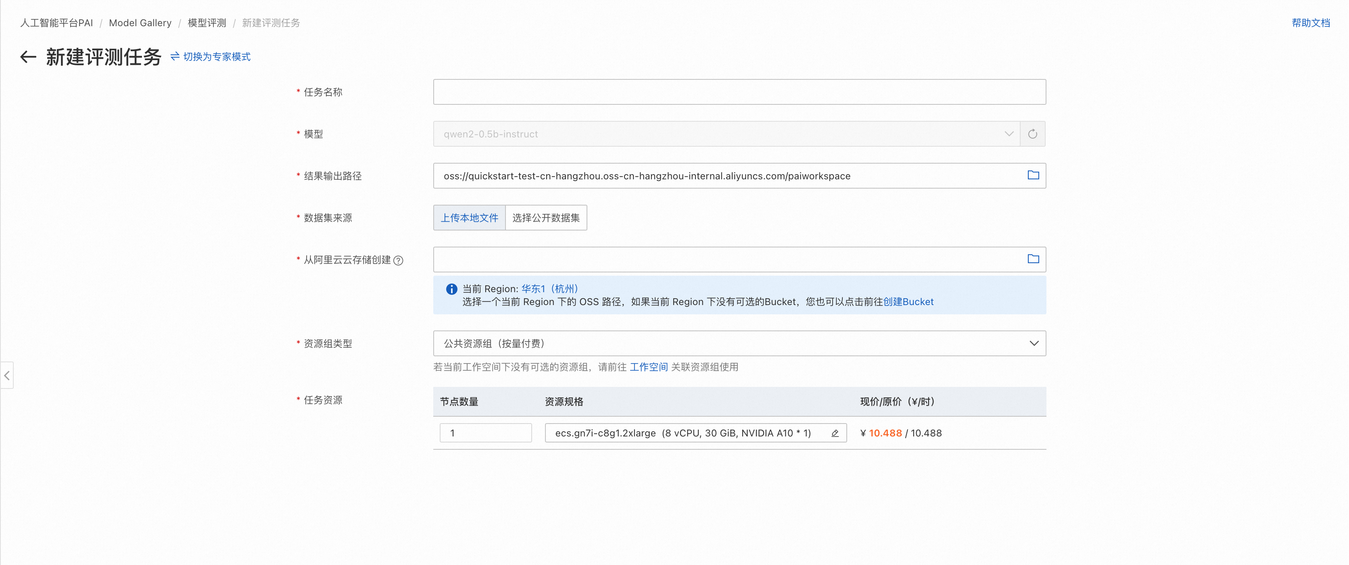This screenshot has height=565, width=1349.
Task: Follow the 工作空间 link
Action: click(648, 367)
